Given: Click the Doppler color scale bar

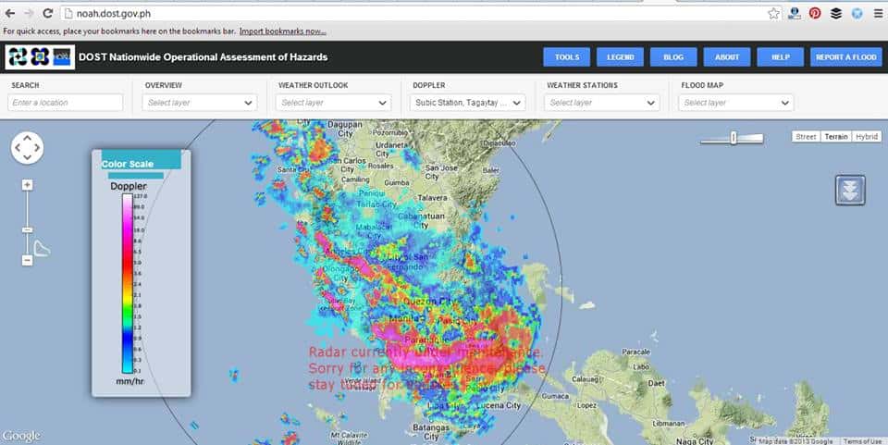Looking at the screenshot, I should point(128,284).
